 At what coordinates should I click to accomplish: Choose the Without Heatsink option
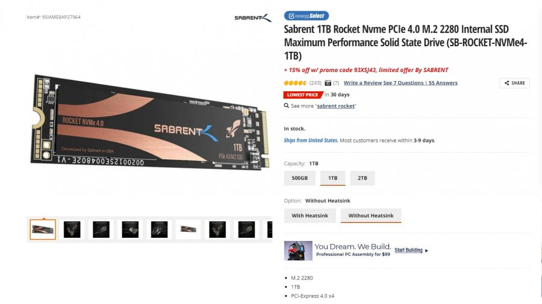(x=371, y=216)
